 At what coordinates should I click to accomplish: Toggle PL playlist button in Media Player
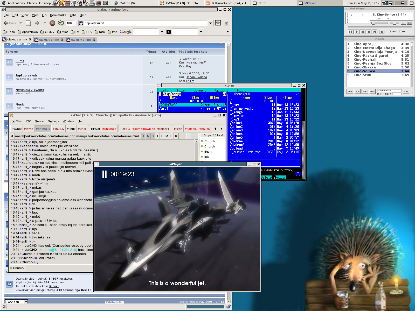[410, 23]
